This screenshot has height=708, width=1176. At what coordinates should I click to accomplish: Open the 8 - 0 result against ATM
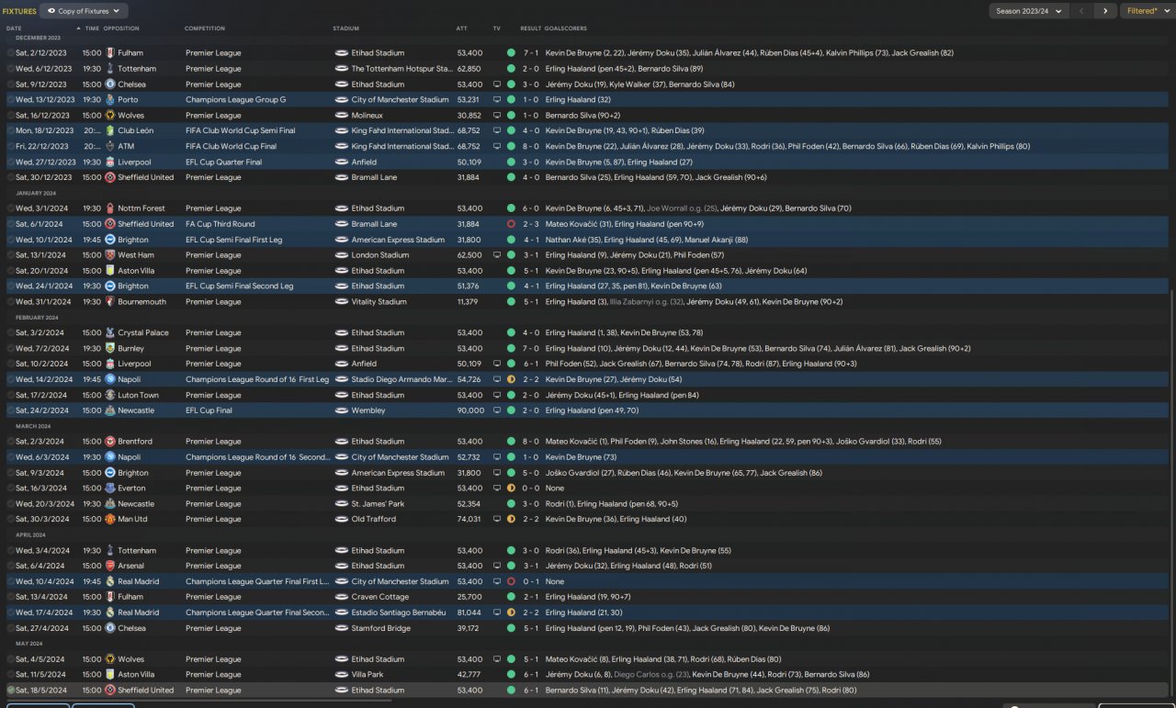pos(531,147)
